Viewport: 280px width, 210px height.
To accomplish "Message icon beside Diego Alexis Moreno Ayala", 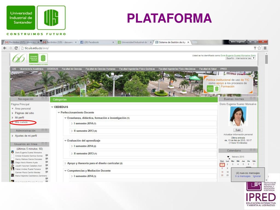I will click(46, 162).
